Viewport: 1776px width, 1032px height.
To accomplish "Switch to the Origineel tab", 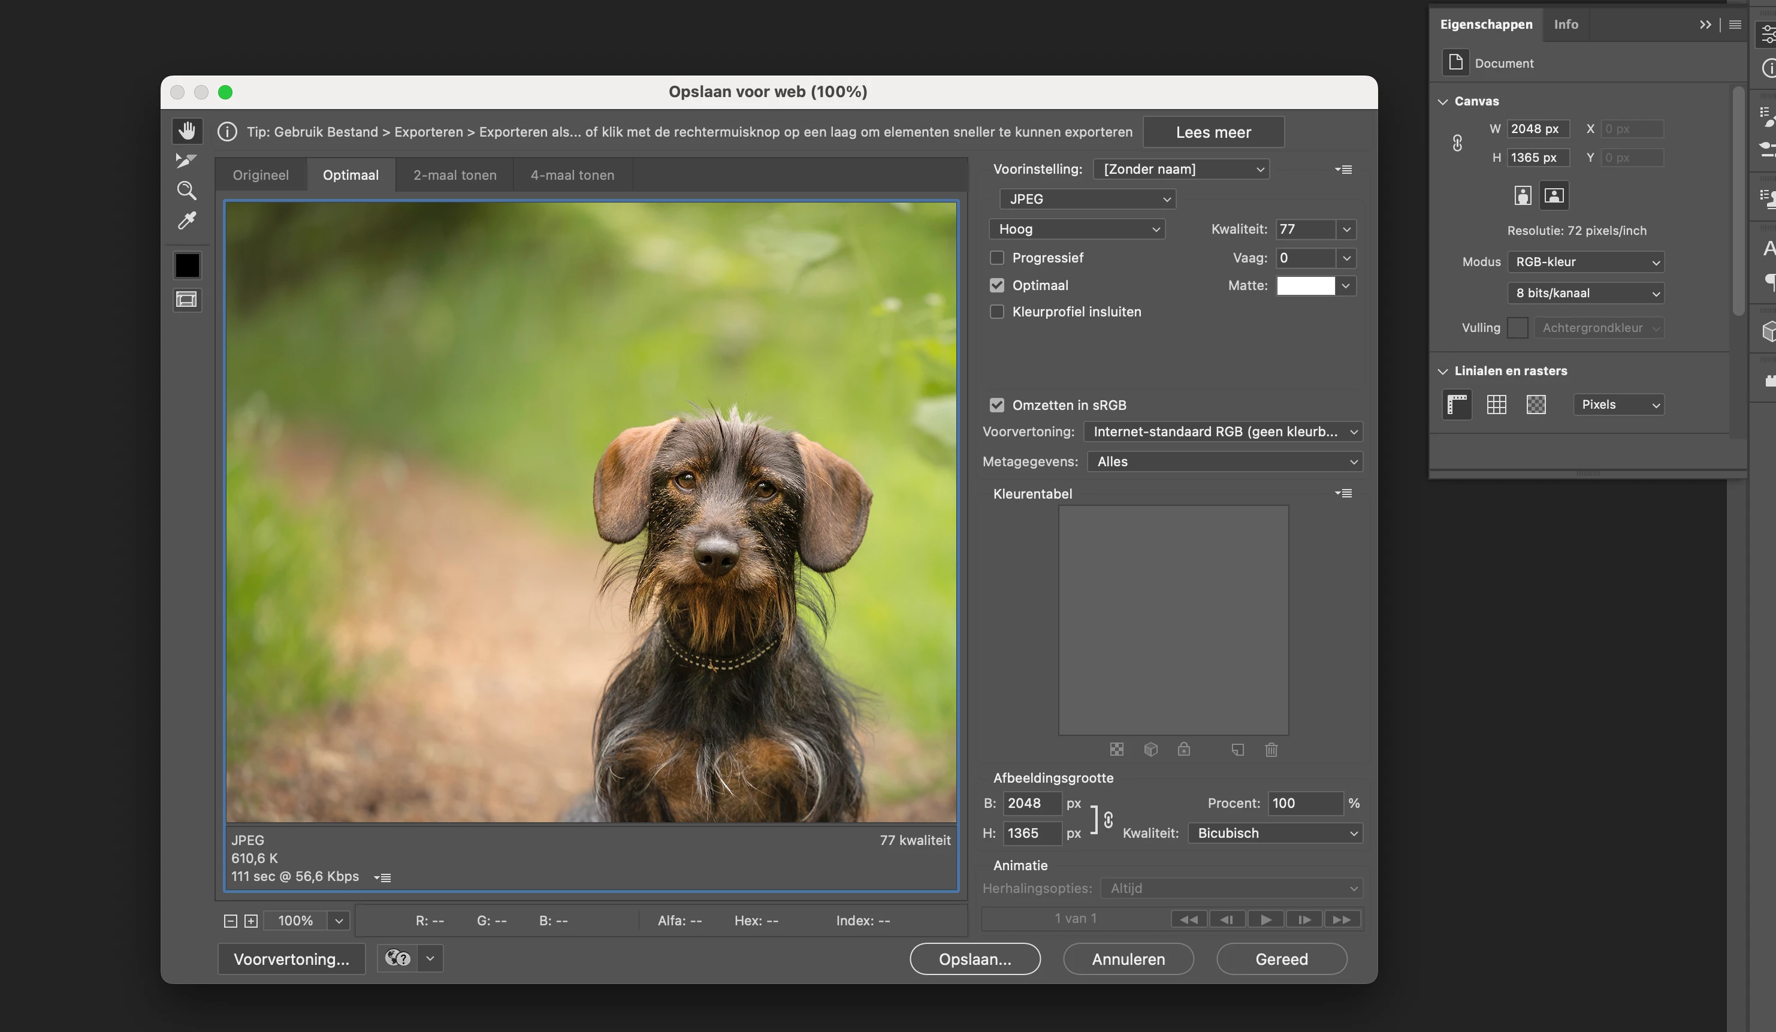I will 261,175.
